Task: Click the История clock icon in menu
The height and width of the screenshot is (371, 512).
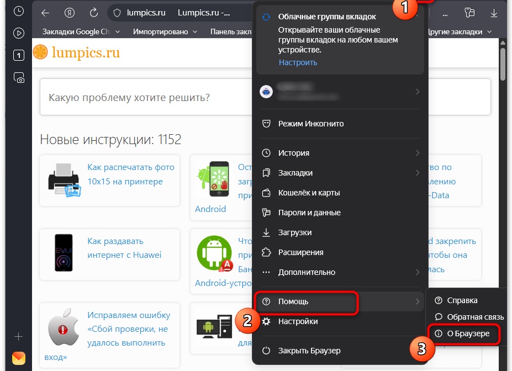Action: pos(266,153)
